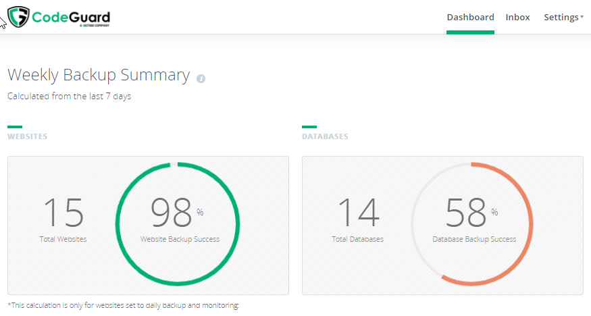Click the 15 Total Websites count

click(63, 213)
